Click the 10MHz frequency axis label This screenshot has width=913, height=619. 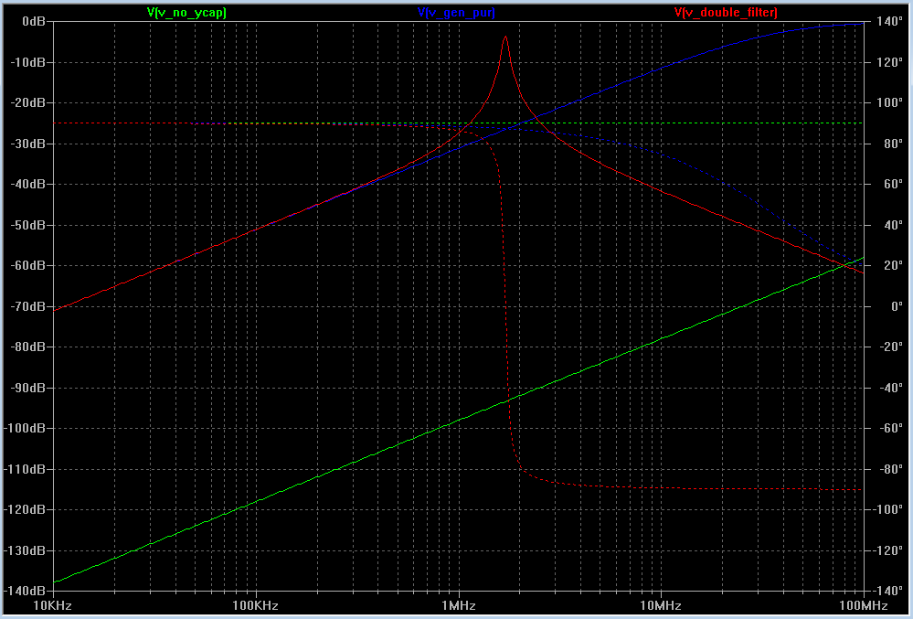click(x=661, y=606)
